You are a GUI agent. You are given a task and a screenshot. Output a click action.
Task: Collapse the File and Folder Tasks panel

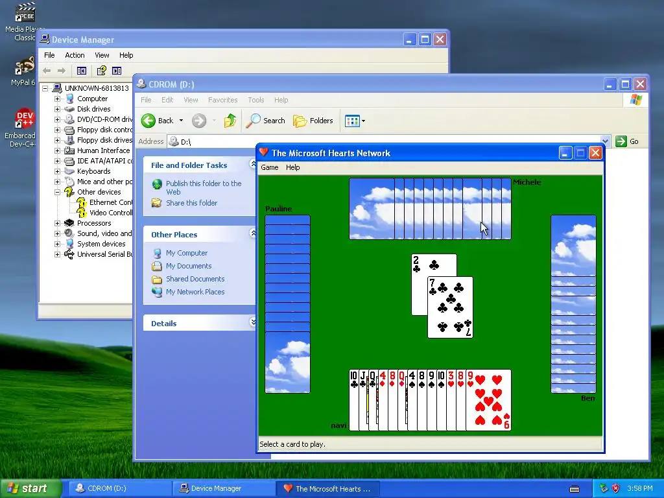click(x=253, y=164)
